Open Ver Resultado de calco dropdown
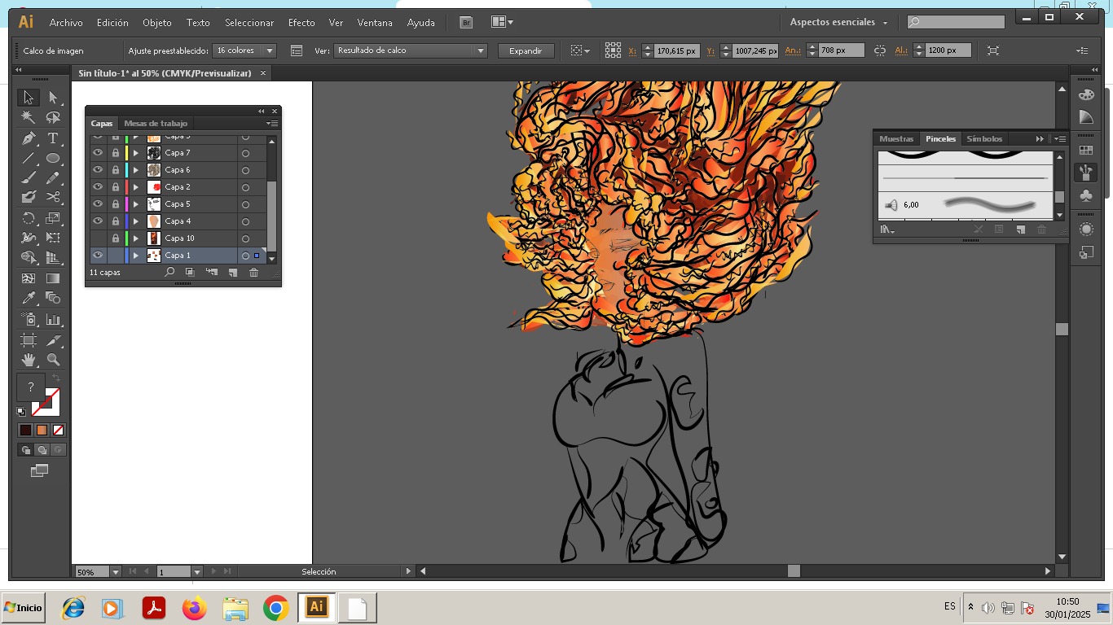 point(481,50)
